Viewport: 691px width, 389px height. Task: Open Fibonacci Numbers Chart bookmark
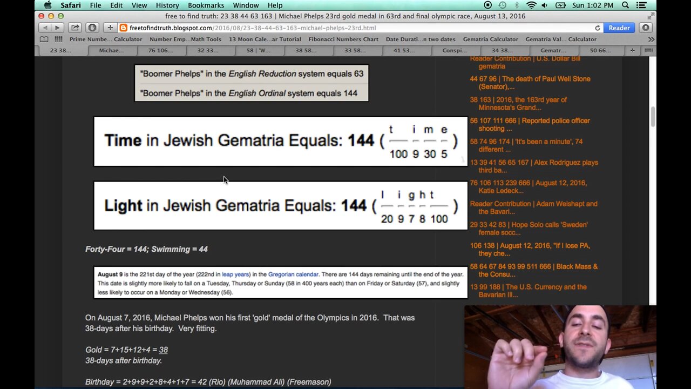[343, 39]
